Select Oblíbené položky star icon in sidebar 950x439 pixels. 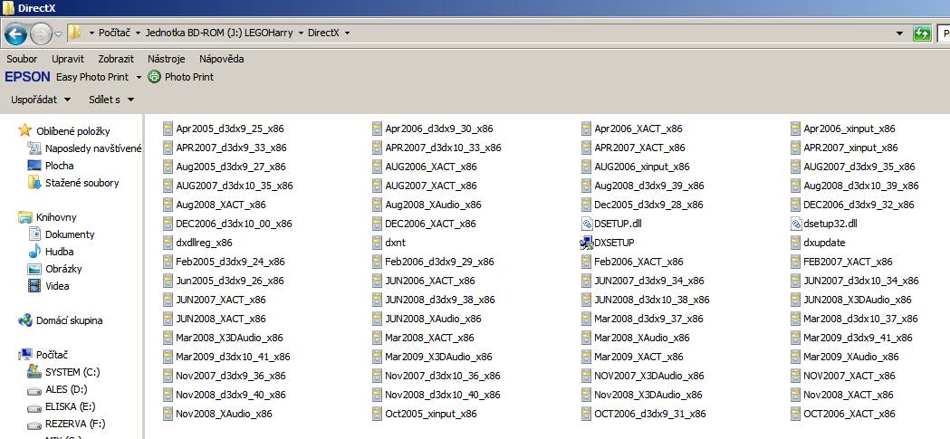pyautogui.click(x=24, y=130)
